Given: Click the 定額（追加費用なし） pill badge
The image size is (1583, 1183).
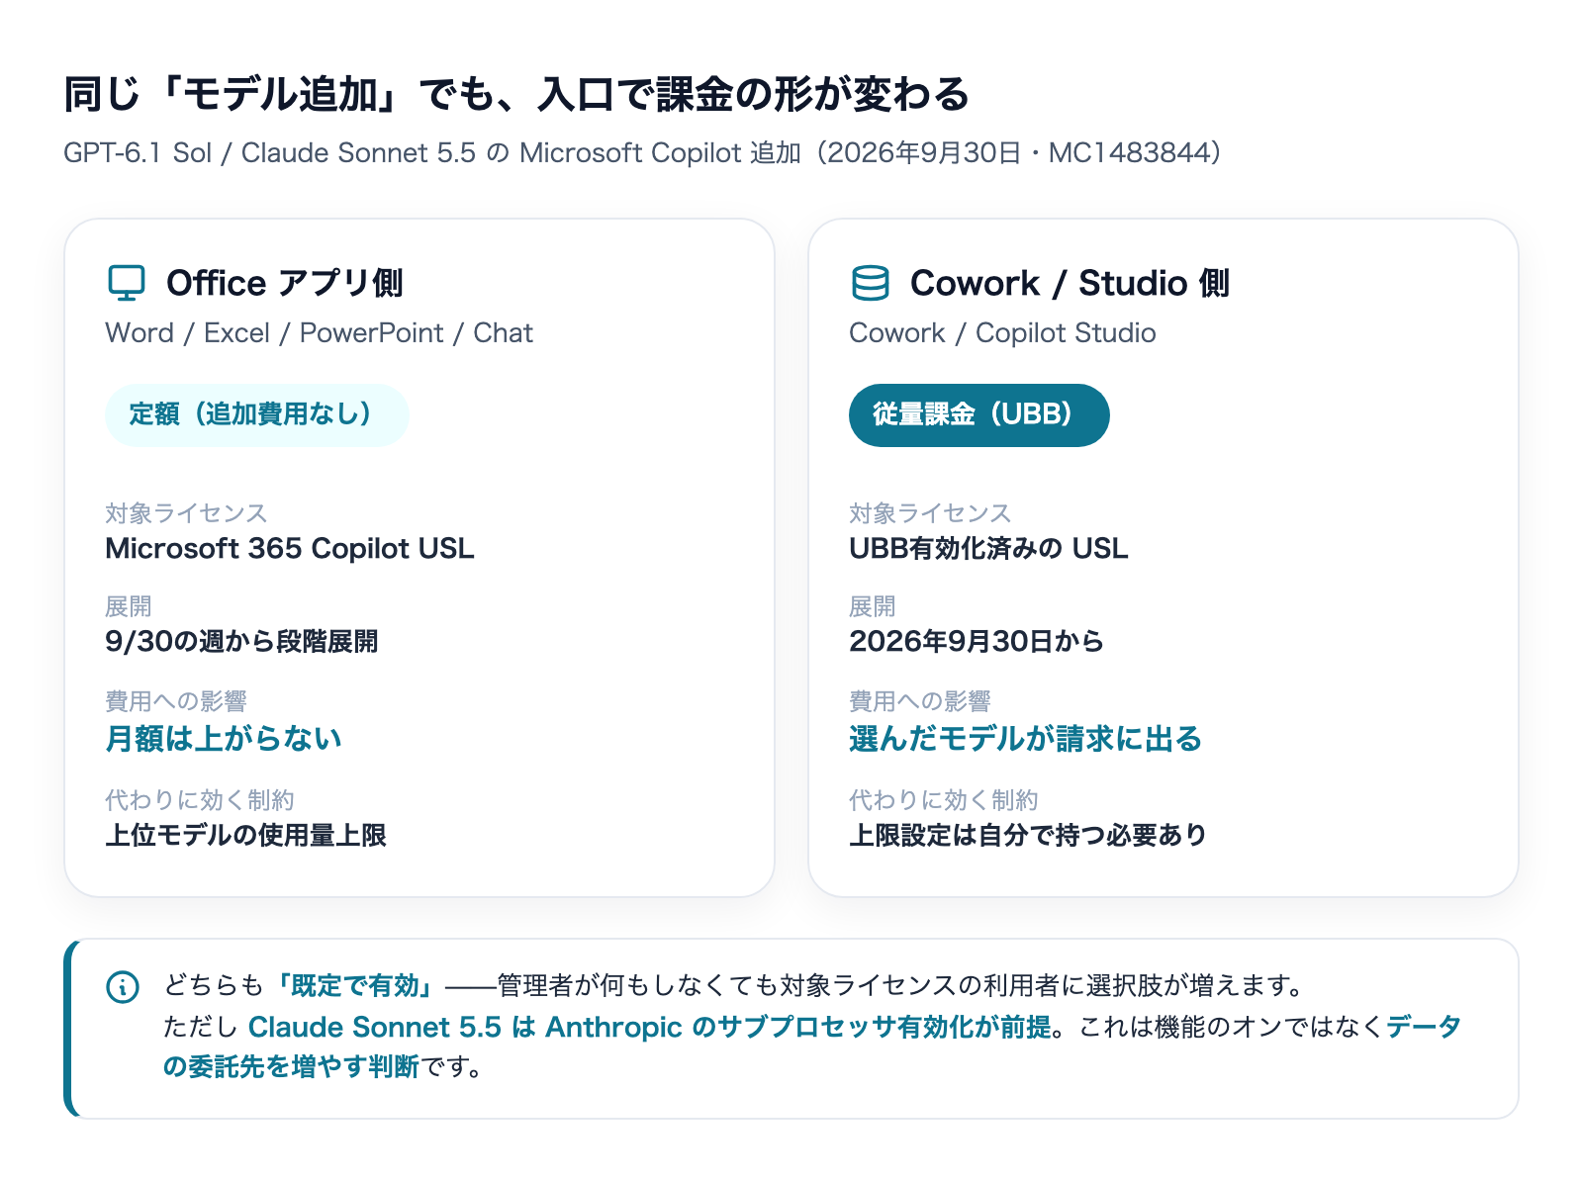Looking at the screenshot, I should [x=256, y=414].
